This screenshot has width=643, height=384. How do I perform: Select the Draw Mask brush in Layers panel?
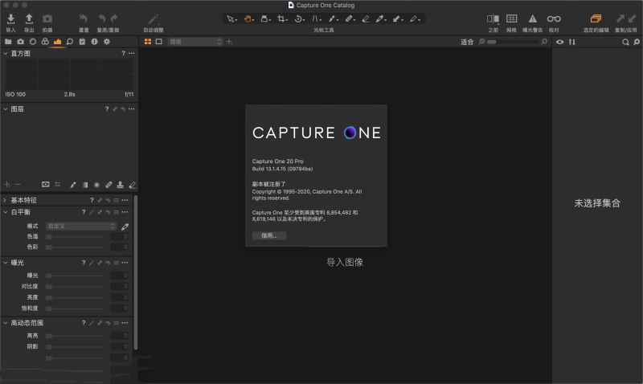click(x=73, y=185)
